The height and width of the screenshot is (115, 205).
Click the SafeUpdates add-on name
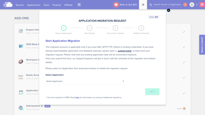(x=33, y=106)
